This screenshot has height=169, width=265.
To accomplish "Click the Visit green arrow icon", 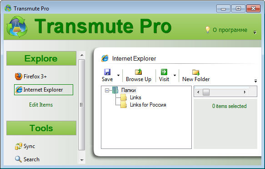I will (164, 72).
